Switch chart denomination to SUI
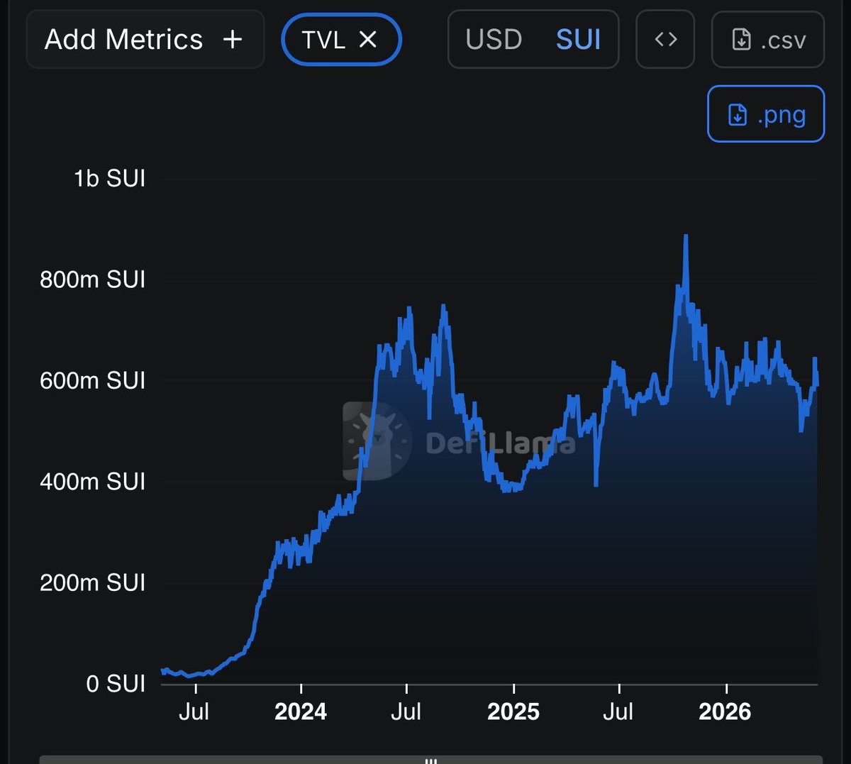Screen dimensions: 851x764 578,40
